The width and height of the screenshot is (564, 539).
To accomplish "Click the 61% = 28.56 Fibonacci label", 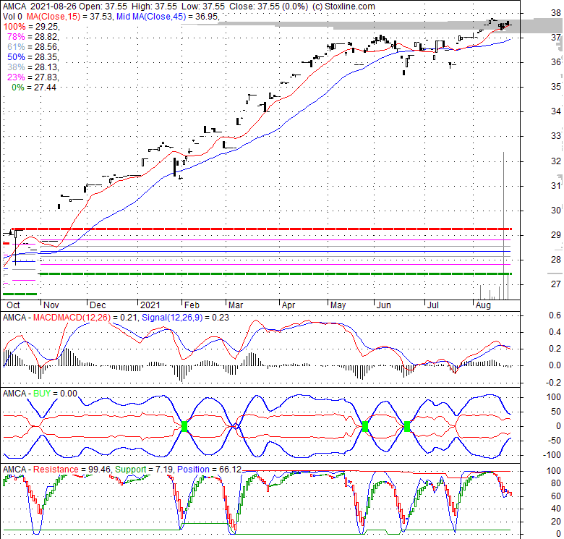I will [33, 47].
